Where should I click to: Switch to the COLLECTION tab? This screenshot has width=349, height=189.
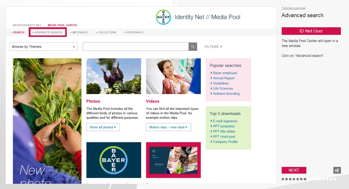pyautogui.click(x=106, y=33)
